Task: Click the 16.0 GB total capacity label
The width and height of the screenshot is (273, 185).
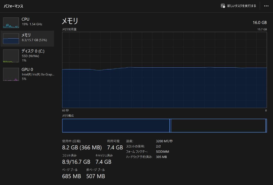Action: (x=260, y=22)
